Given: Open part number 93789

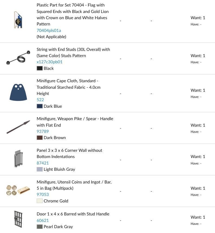Looking at the screenshot, I should pyautogui.click(x=43, y=131).
